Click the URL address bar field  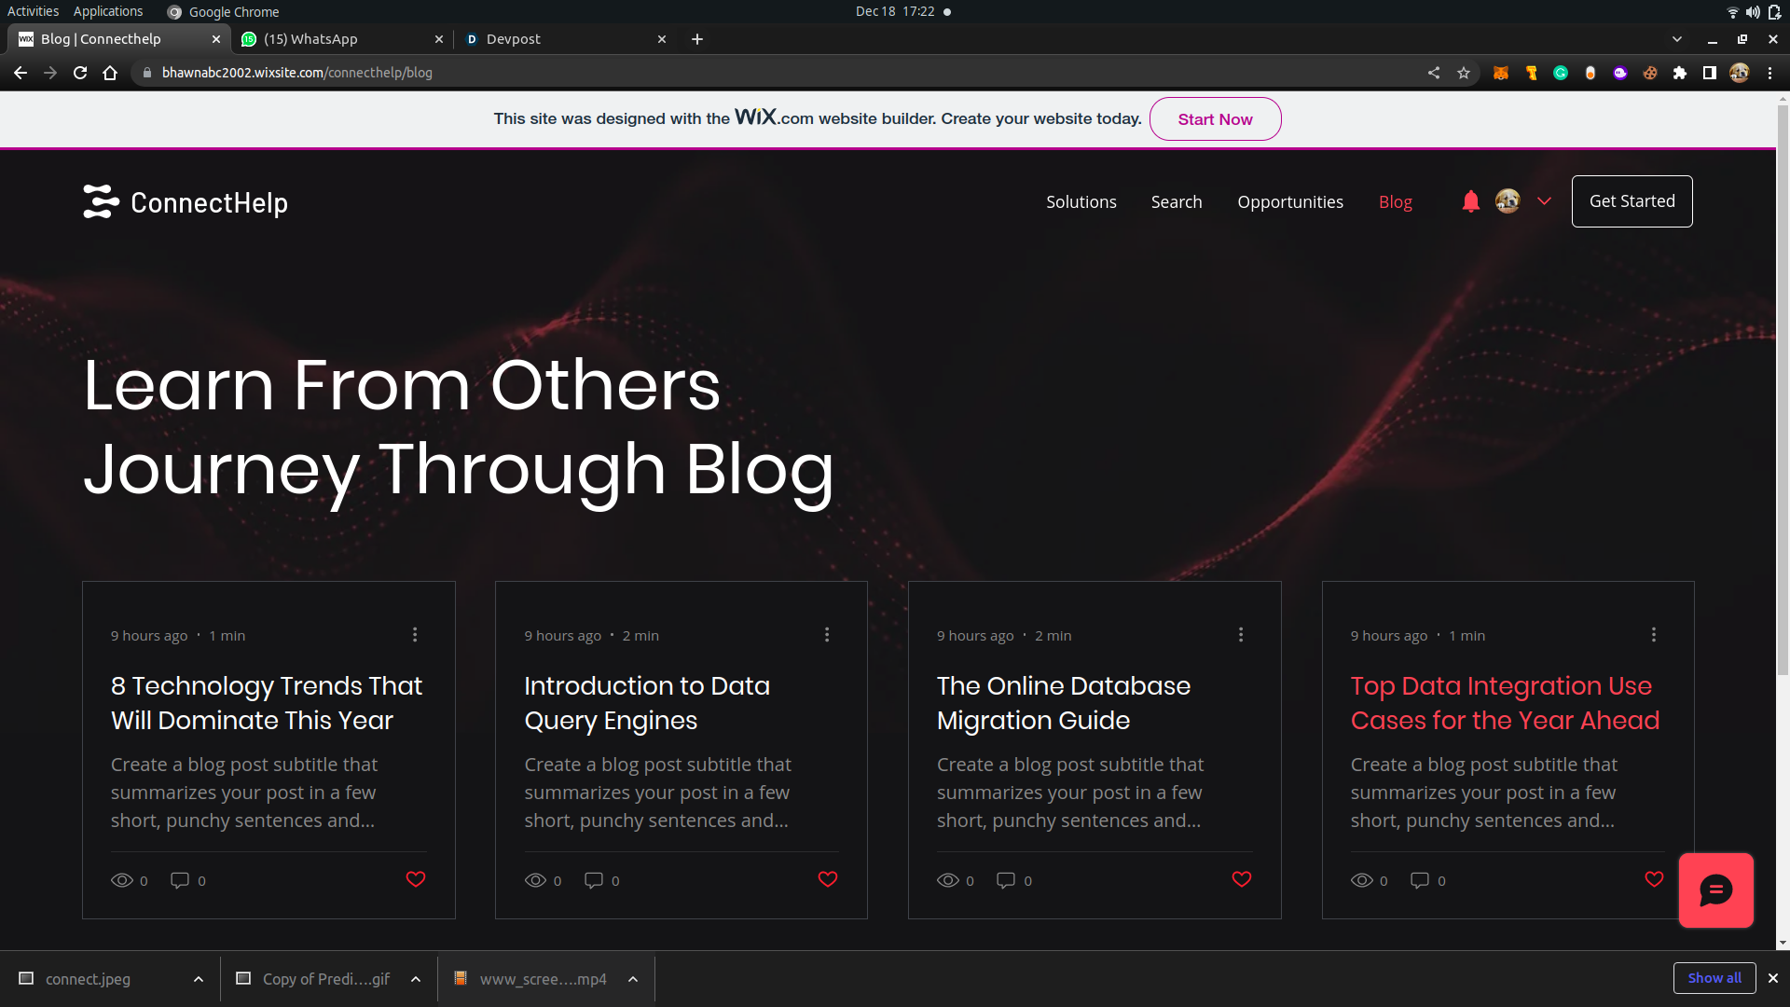(746, 73)
